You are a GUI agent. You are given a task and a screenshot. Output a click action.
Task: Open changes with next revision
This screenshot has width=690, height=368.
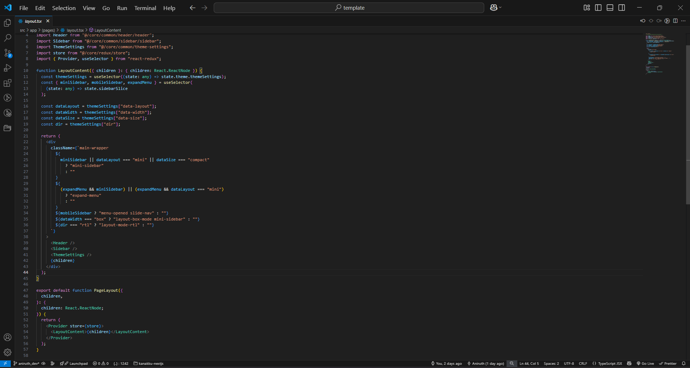pos(659,21)
